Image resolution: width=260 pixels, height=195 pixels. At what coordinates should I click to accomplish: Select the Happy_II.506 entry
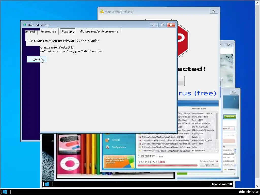[x=198, y=134]
